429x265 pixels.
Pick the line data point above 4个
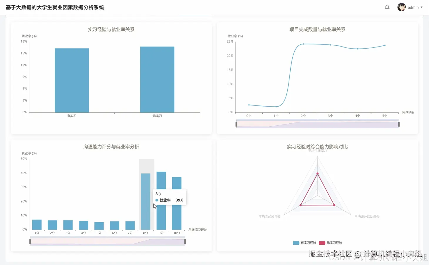358,49
